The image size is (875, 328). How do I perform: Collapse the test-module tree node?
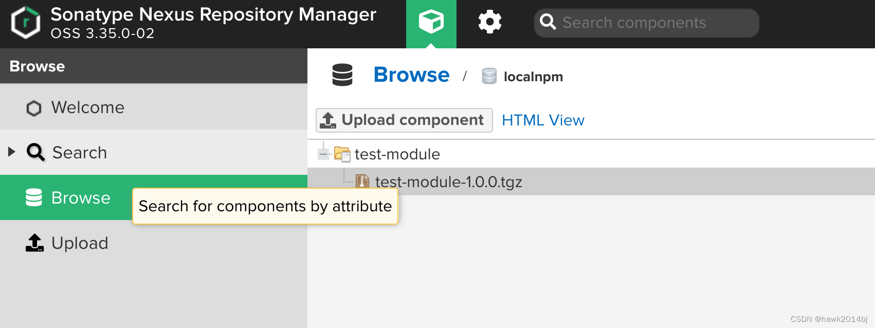click(x=323, y=154)
